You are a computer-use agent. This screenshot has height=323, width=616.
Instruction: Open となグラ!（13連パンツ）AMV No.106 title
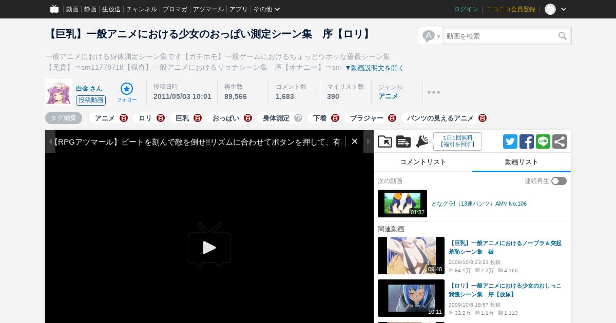tap(479, 204)
